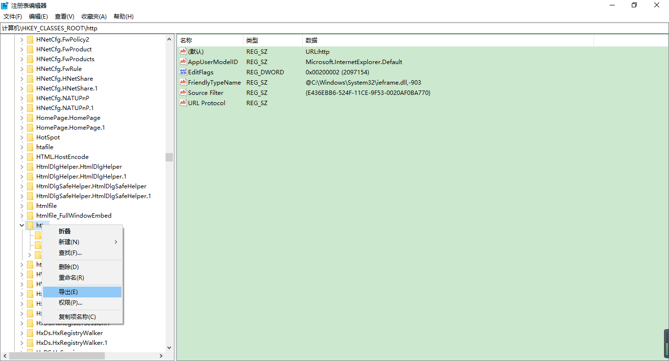
Task: Click the folder icon beside htafile
Action: tap(30, 147)
